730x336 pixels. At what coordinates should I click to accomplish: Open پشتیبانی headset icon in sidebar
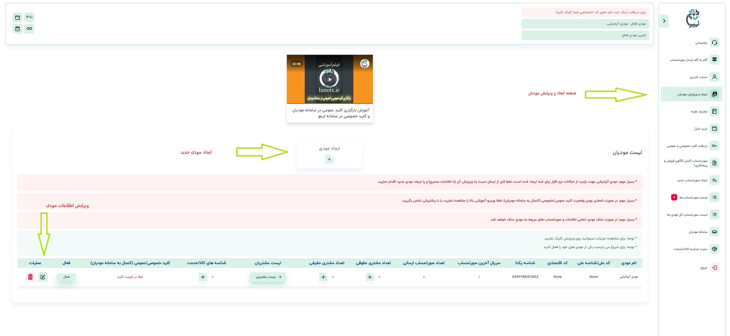(714, 43)
